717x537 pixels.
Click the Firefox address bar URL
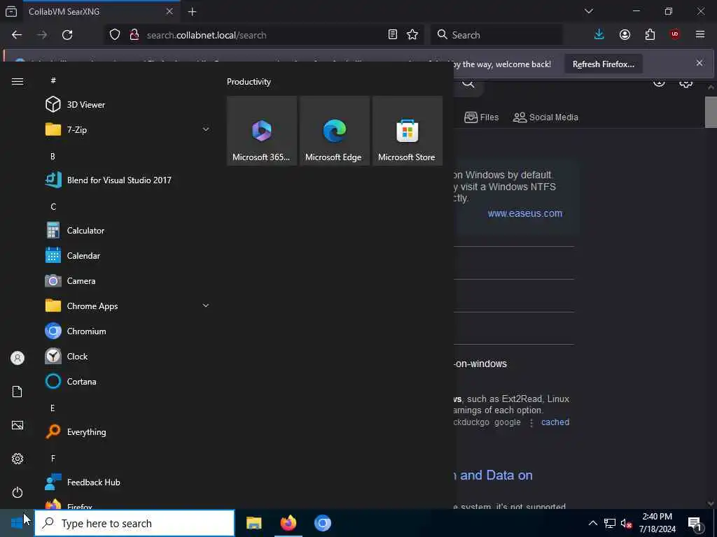[x=207, y=35]
